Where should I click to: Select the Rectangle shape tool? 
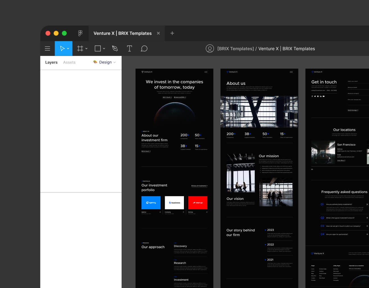coord(98,49)
